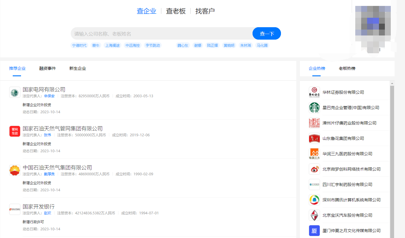Switch to 查老板 search mode
405x238 pixels.
coord(176,11)
